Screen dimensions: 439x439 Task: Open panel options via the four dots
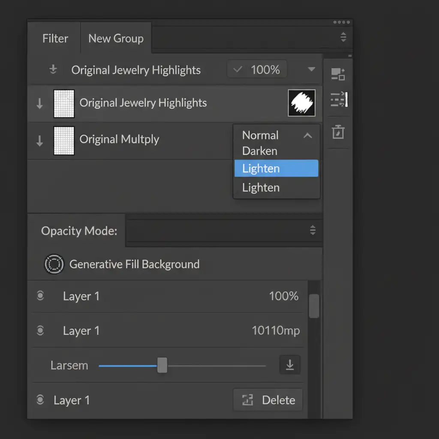(x=341, y=22)
